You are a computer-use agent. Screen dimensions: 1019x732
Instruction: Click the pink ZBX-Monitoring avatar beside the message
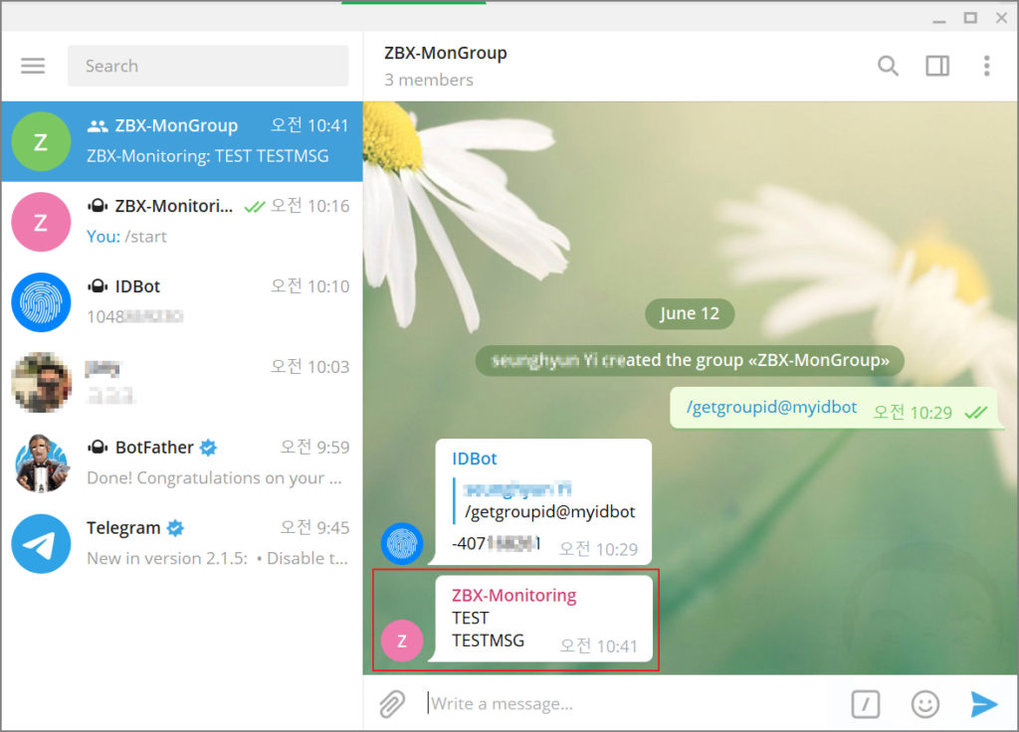click(x=402, y=640)
